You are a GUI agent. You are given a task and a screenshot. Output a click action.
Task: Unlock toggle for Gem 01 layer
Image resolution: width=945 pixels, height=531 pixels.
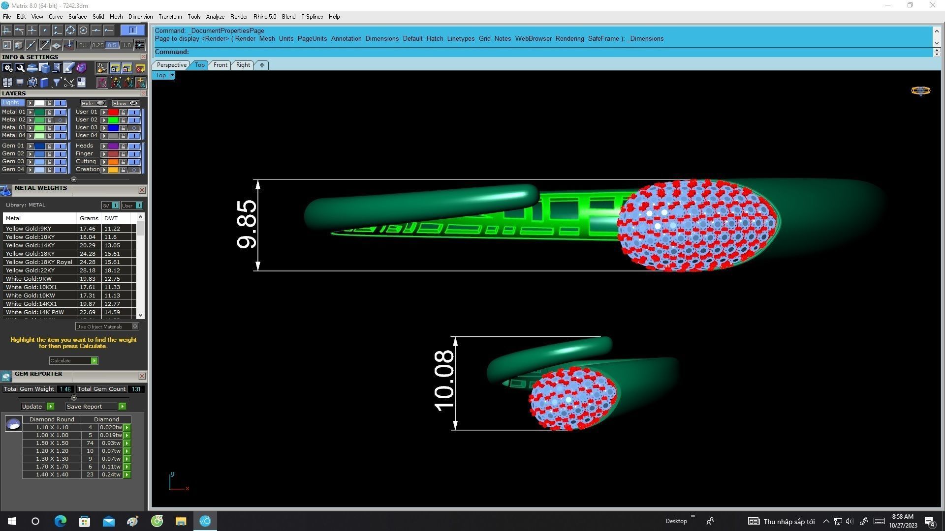(x=49, y=146)
